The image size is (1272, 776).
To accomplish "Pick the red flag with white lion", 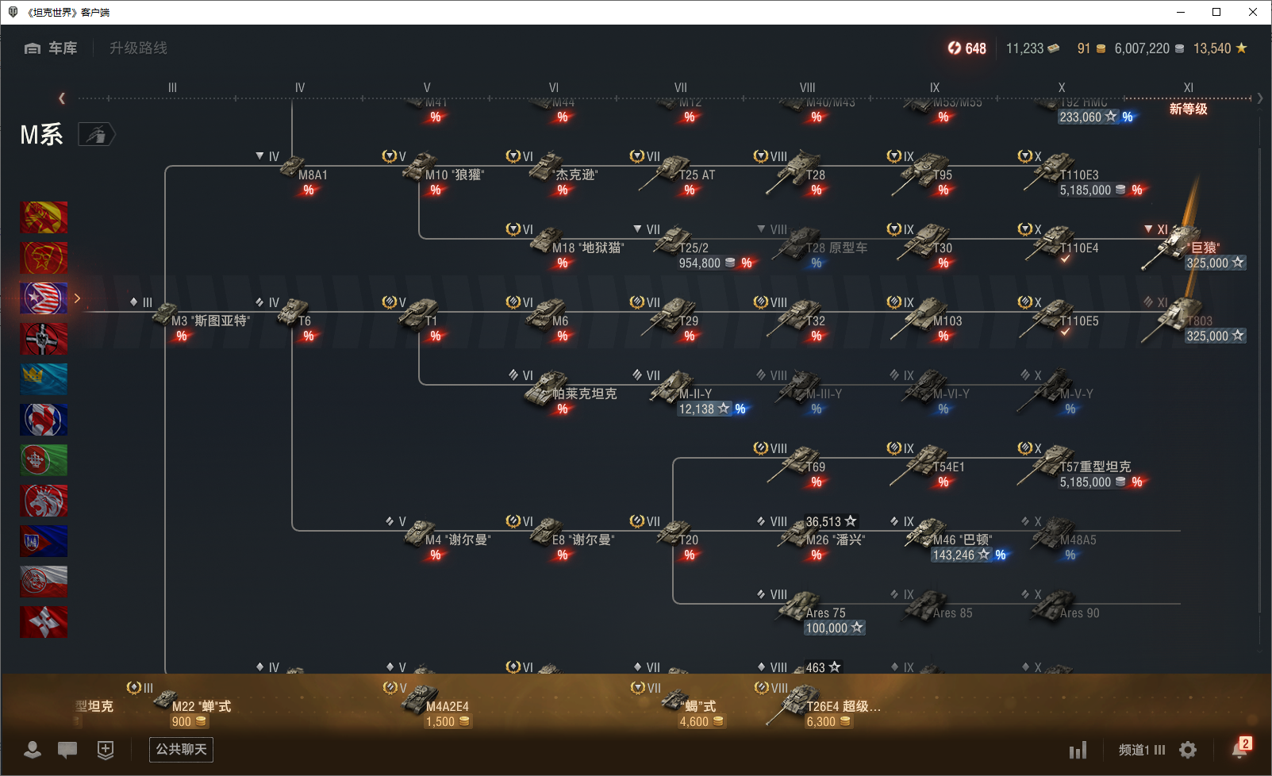I will [44, 501].
